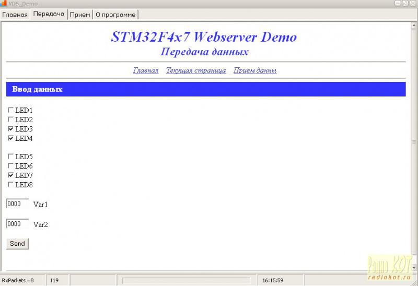
Task: Toggle the LED8 checkbox
Action: 10,184
